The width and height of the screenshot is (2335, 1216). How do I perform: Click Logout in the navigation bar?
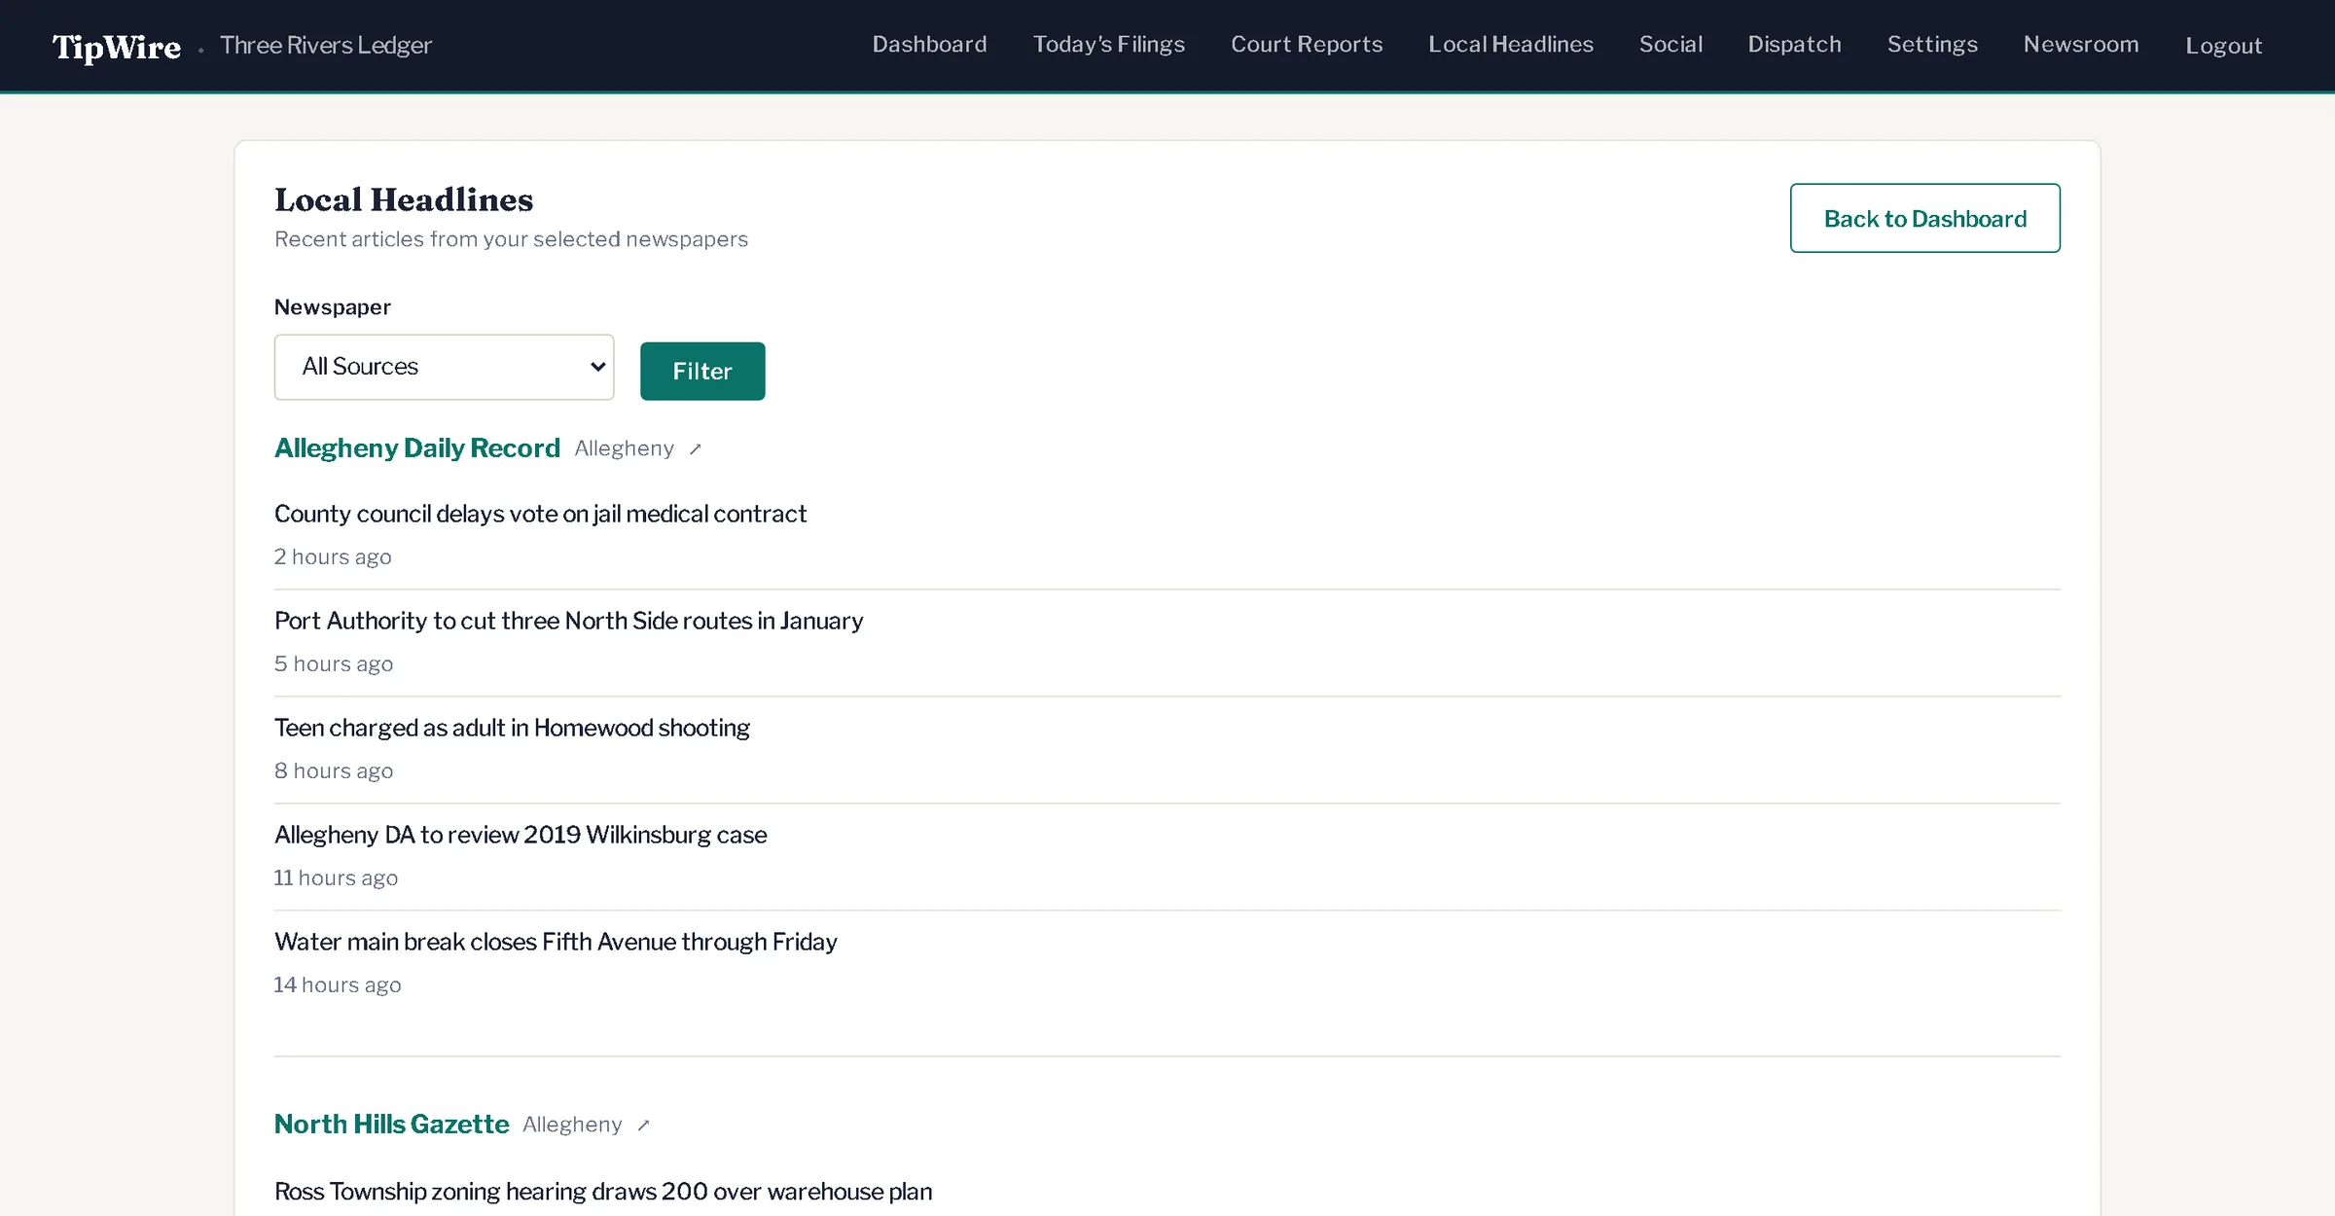pos(2223,46)
